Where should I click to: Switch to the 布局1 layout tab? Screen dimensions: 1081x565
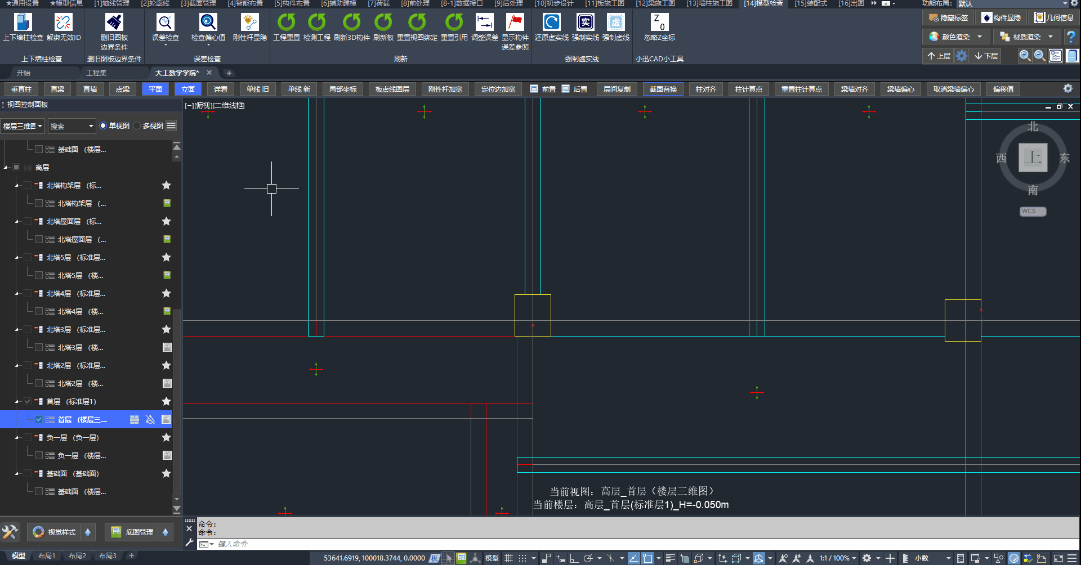[x=47, y=556]
